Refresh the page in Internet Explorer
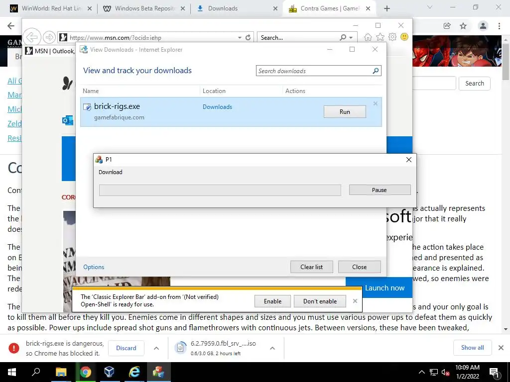 248,37
